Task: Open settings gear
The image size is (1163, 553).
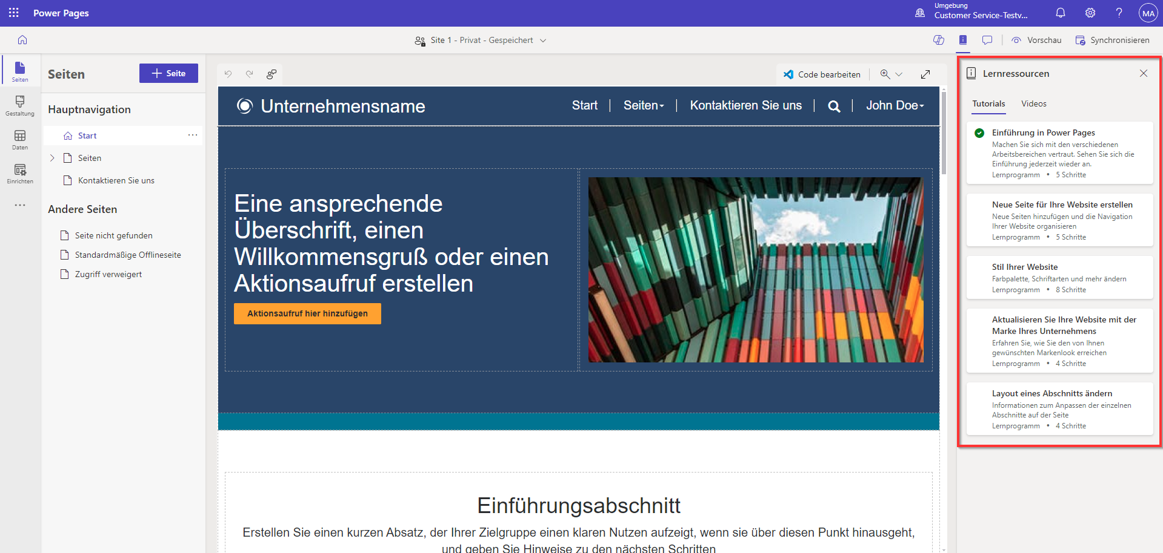Action: pyautogui.click(x=1090, y=13)
